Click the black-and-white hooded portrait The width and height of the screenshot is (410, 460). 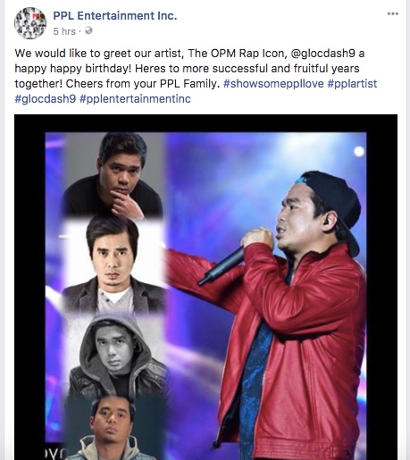pyautogui.click(x=116, y=355)
